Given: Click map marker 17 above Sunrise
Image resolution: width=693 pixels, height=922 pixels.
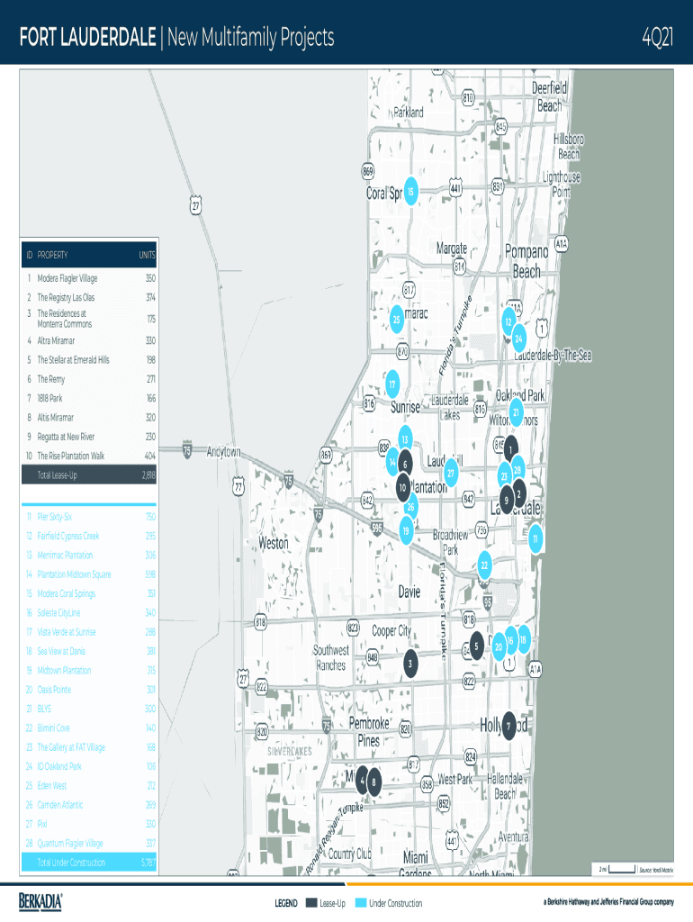Looking at the screenshot, I should pyautogui.click(x=392, y=384).
